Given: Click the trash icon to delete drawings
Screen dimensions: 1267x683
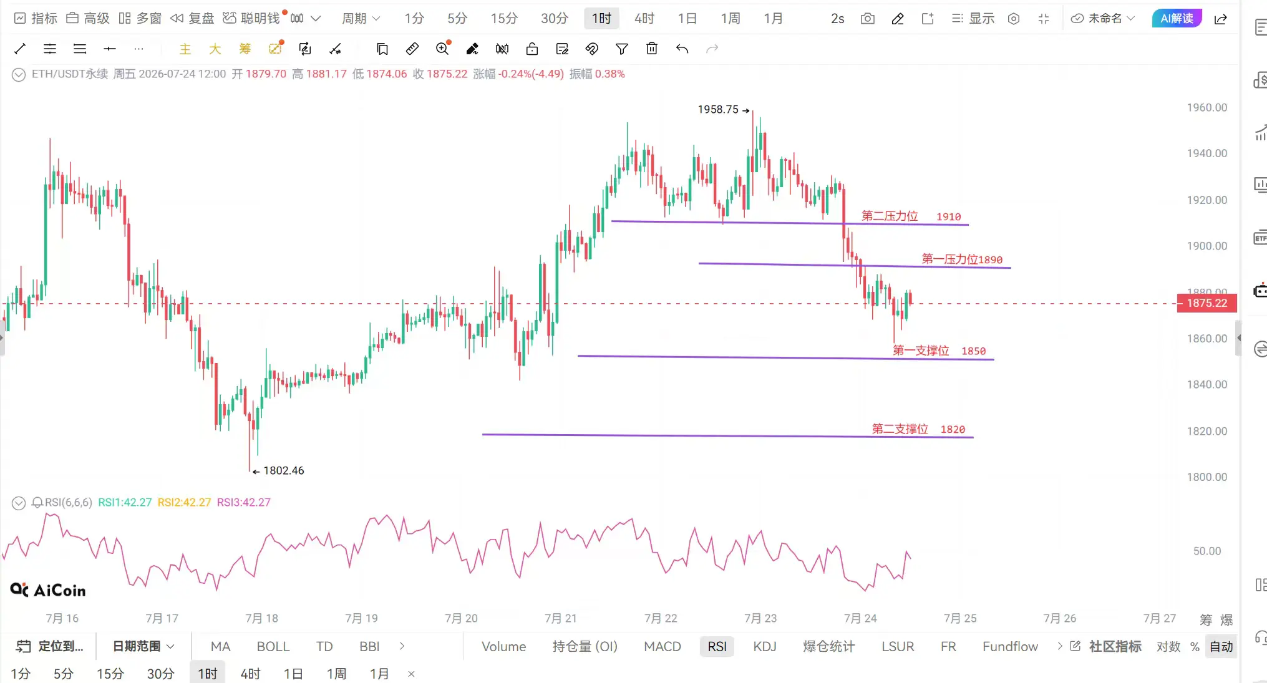Looking at the screenshot, I should click(x=652, y=49).
